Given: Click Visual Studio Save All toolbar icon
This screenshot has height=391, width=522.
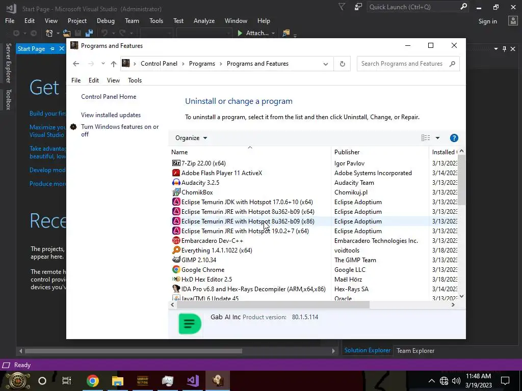Looking at the screenshot, I should (x=89, y=33).
